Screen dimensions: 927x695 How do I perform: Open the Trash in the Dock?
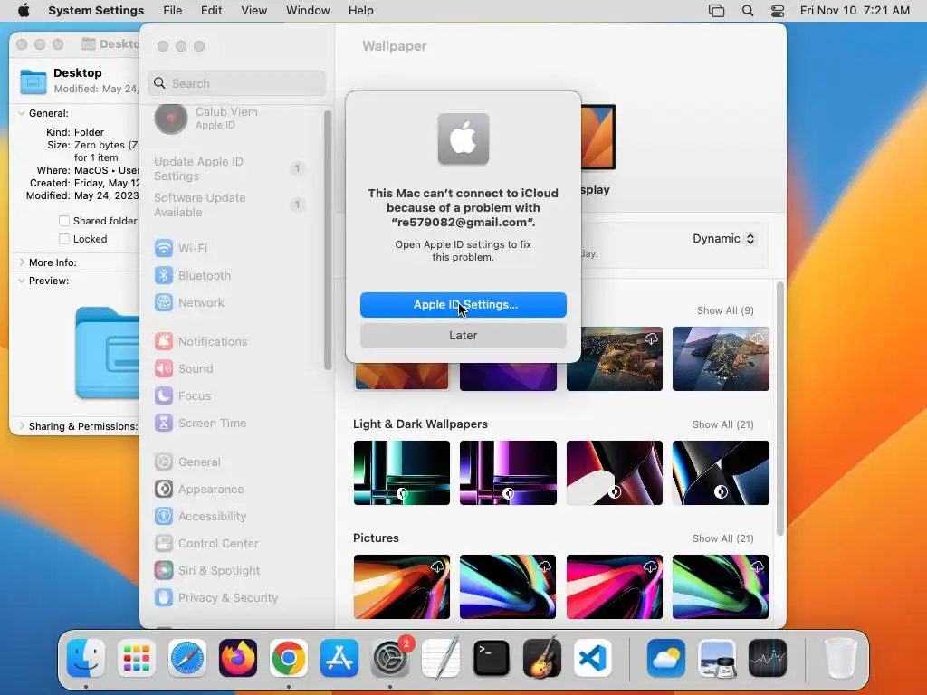(x=840, y=658)
